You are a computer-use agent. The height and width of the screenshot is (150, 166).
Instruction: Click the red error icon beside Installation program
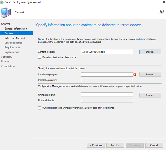[135, 75]
